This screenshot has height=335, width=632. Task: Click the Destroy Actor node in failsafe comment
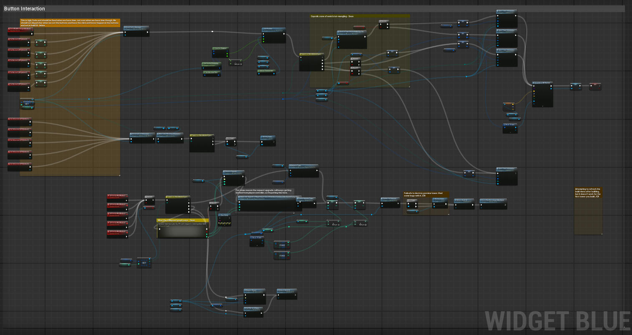[x=440, y=199]
